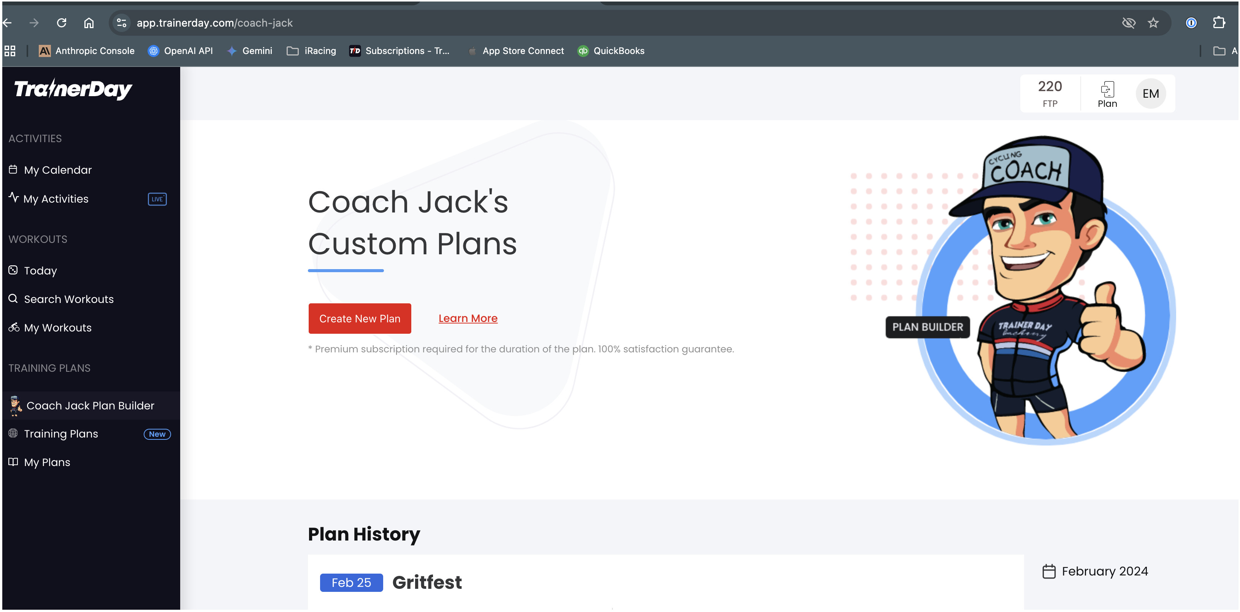Click the WORKOUTS section header
This screenshot has width=1240, height=612.
[x=38, y=239]
